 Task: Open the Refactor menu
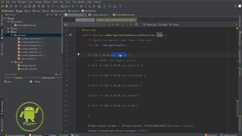[x=47, y=2]
